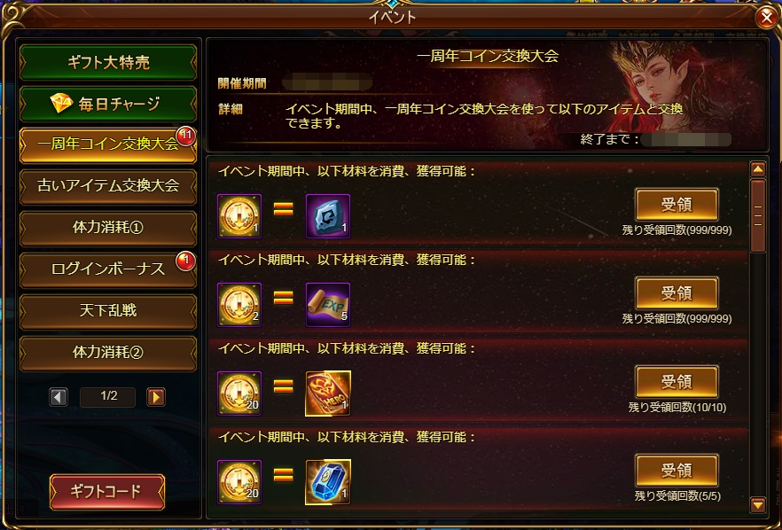
Task: Go to previous page of event list
Action: click(59, 397)
